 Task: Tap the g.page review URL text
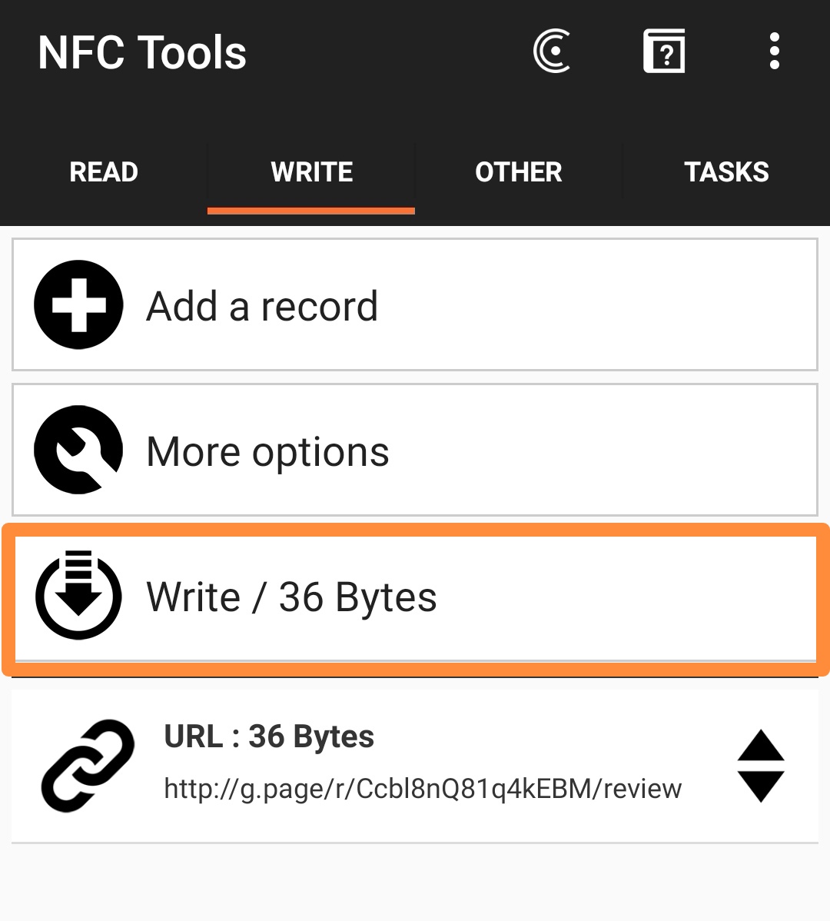423,789
